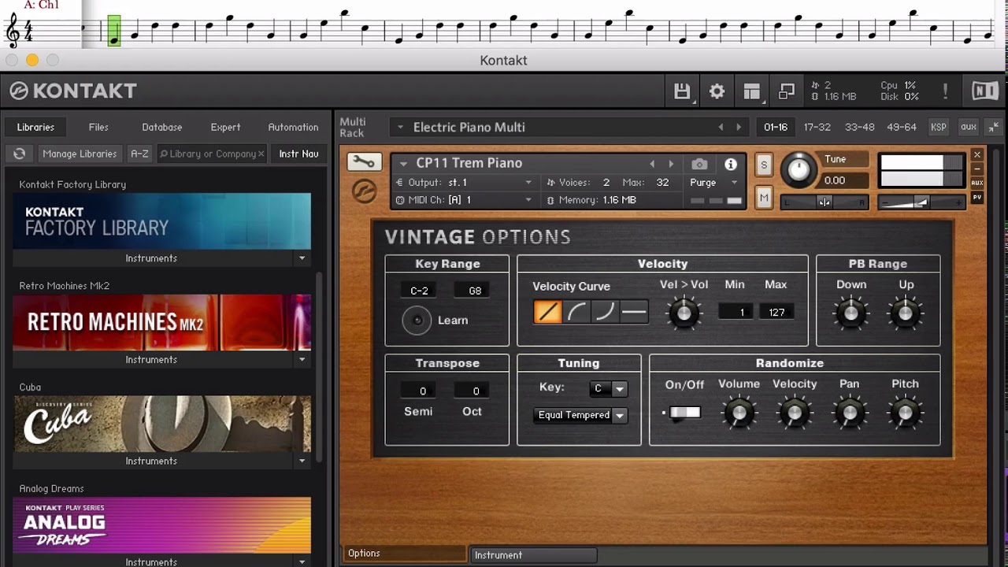Click Manage Libraries button

pos(80,154)
